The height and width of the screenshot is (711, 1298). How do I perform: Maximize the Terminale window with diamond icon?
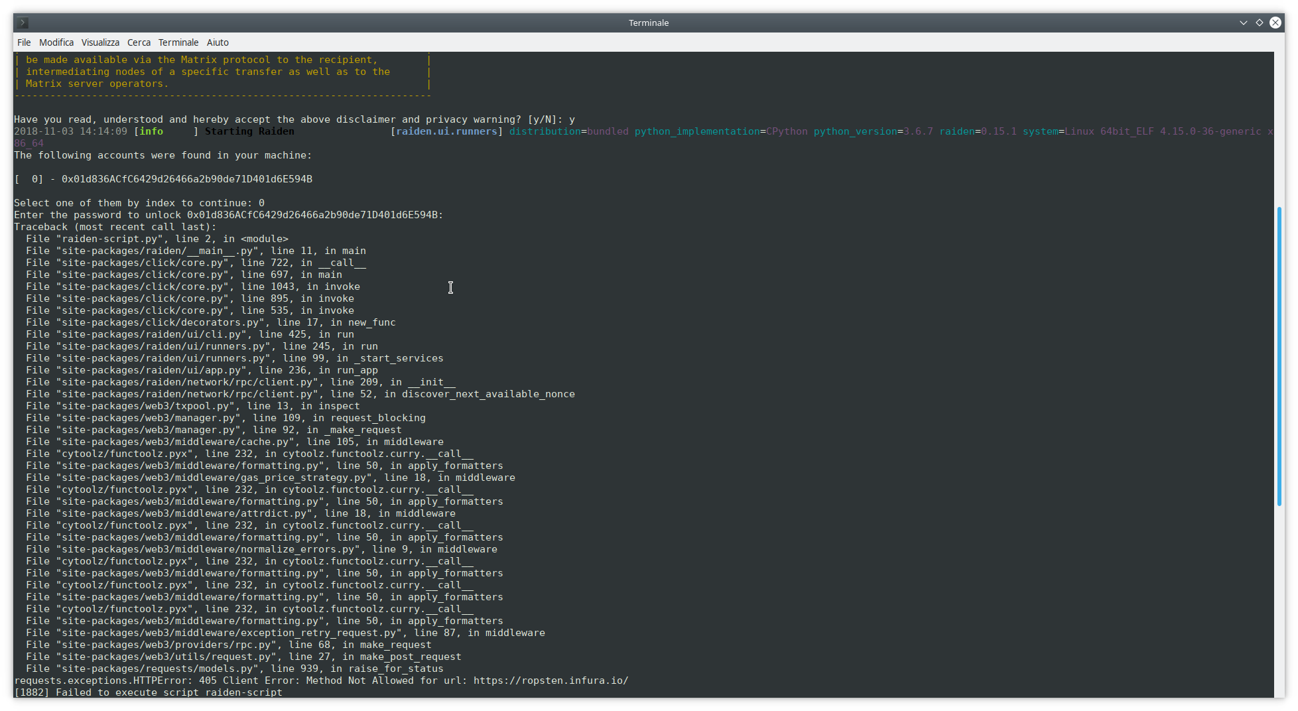click(x=1260, y=23)
